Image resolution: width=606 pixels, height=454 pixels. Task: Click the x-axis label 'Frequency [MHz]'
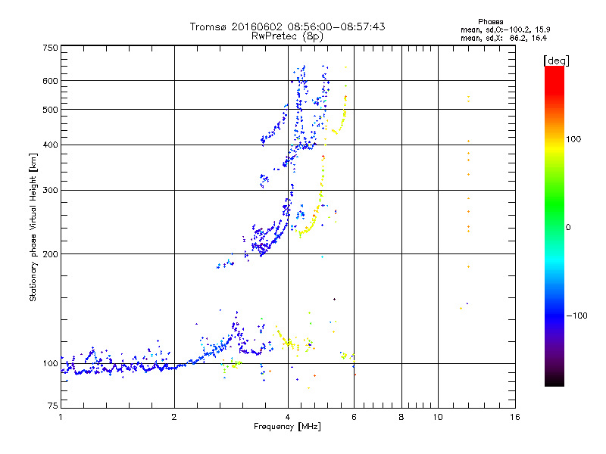pos(287,427)
